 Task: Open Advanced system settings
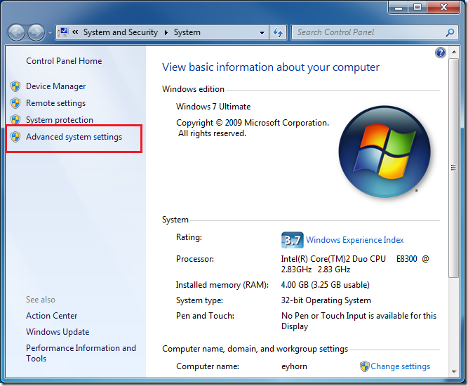click(x=74, y=137)
